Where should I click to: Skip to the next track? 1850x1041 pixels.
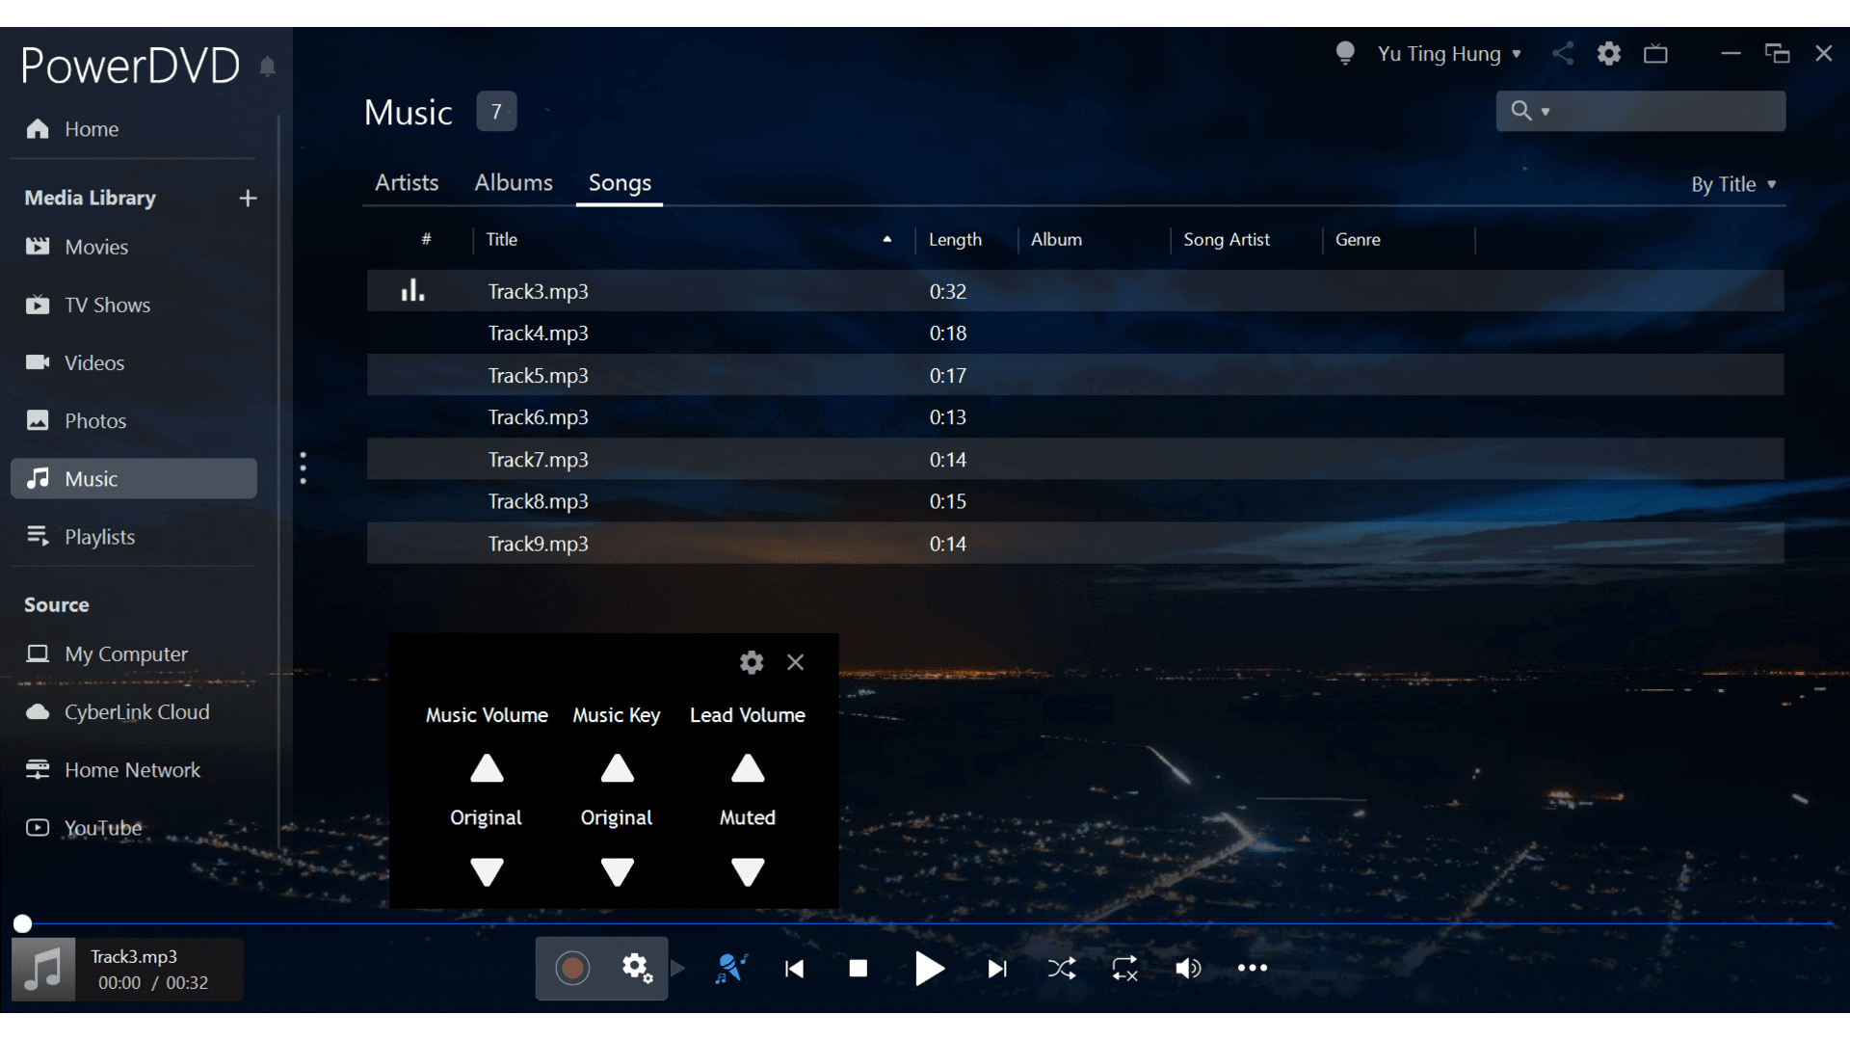997,969
